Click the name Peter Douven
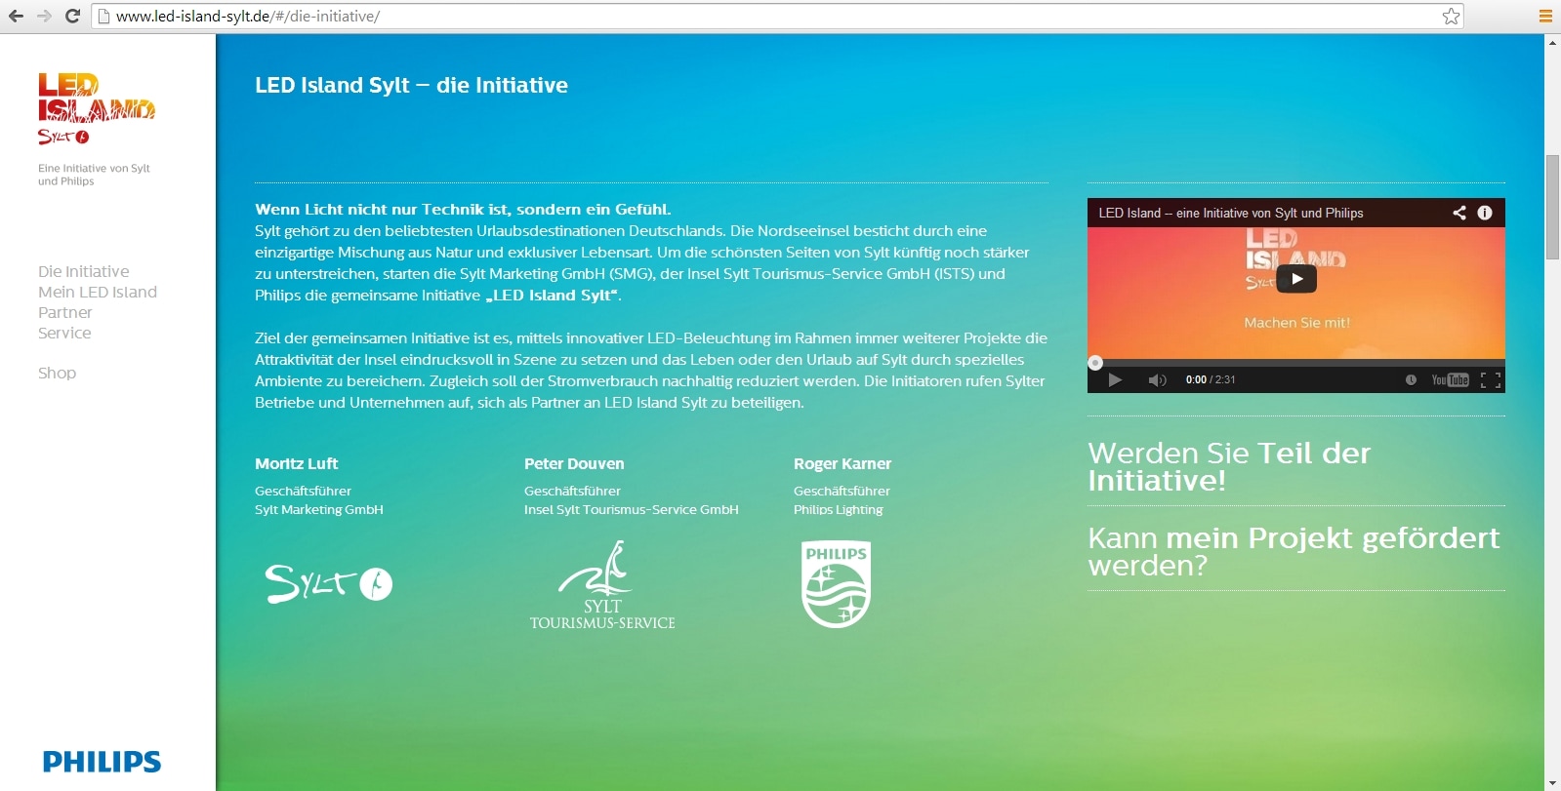The height and width of the screenshot is (791, 1561). 574,463
